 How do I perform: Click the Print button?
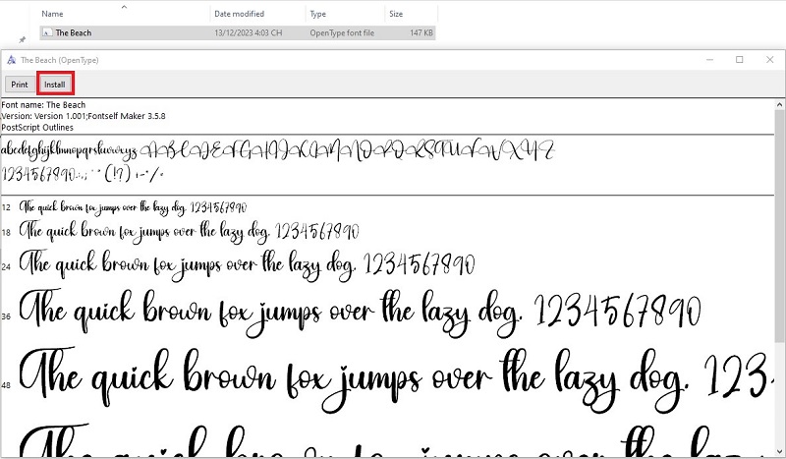19,85
